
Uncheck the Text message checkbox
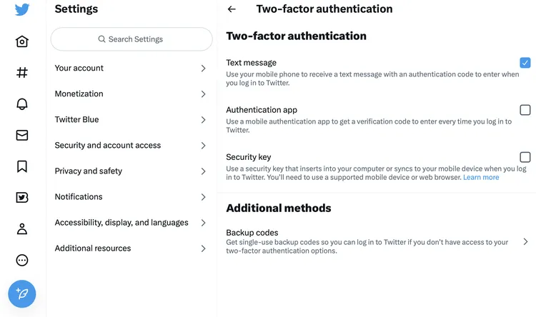[x=525, y=63]
